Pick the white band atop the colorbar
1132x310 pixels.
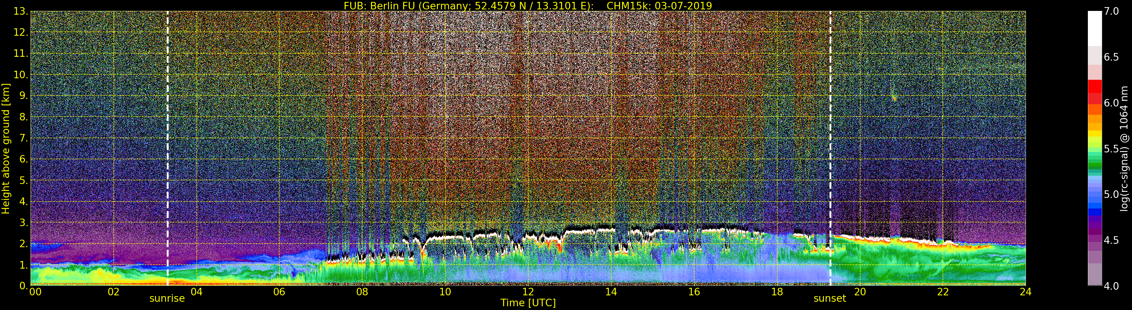click(x=1095, y=29)
